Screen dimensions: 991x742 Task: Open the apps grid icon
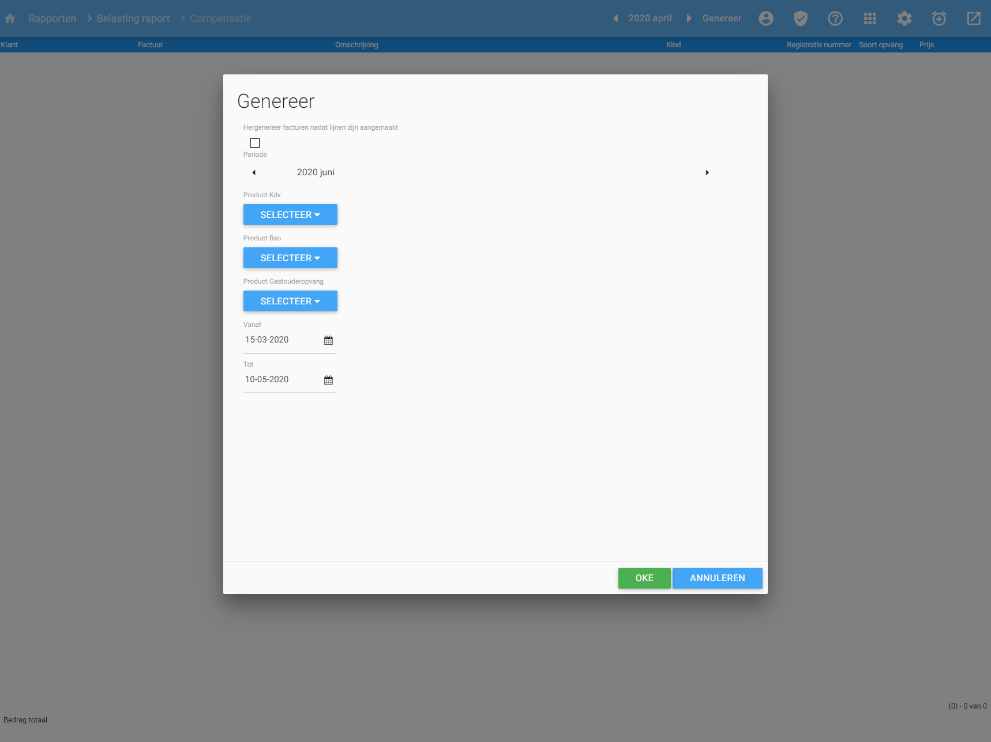870,18
